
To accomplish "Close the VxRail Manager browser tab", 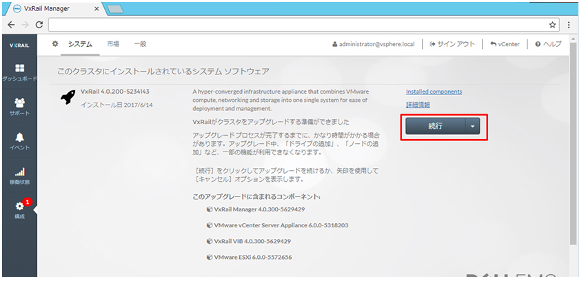I will [x=96, y=10].
